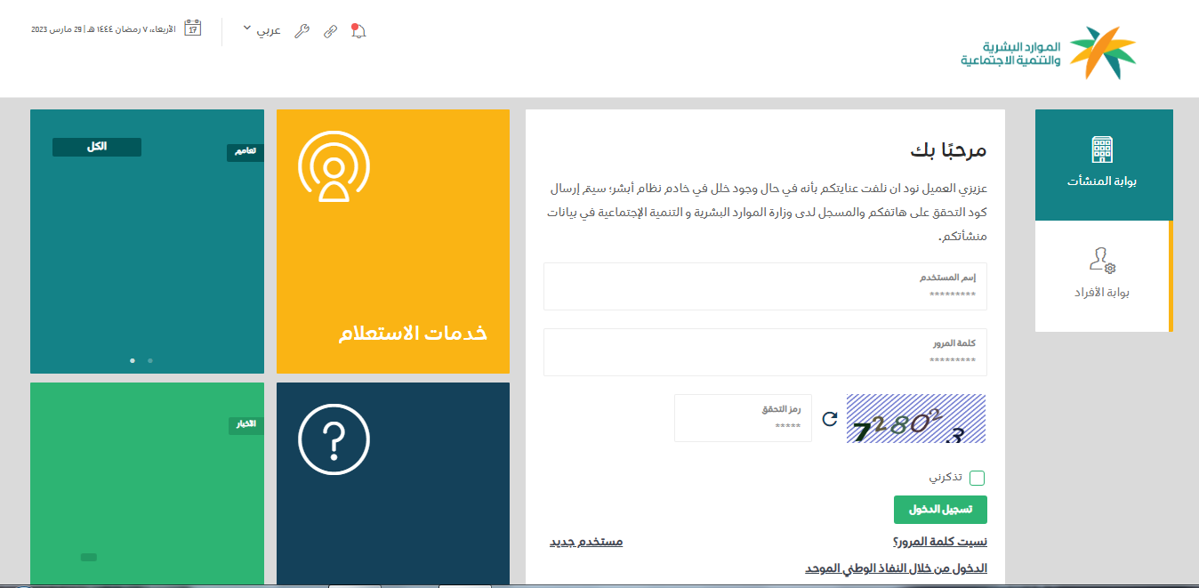The image size is (1199, 588).
Task: Click the building icon for establishments portal
Action: 1103,149
